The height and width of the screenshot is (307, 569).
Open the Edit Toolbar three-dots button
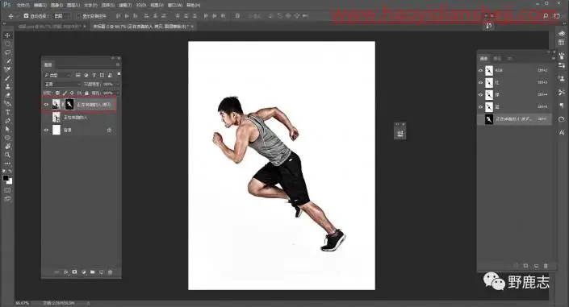coord(7,164)
